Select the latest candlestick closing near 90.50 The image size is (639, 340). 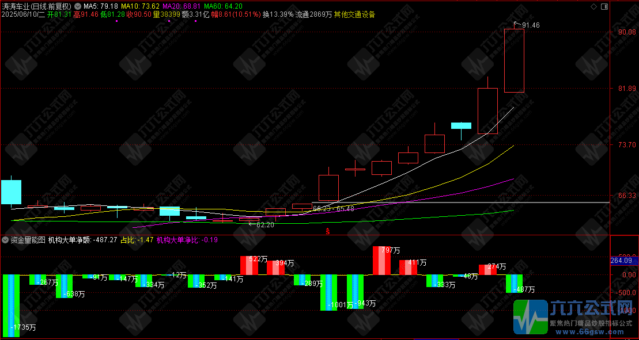514,60
